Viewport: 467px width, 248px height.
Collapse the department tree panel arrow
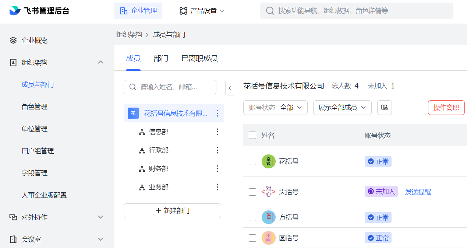(230, 88)
